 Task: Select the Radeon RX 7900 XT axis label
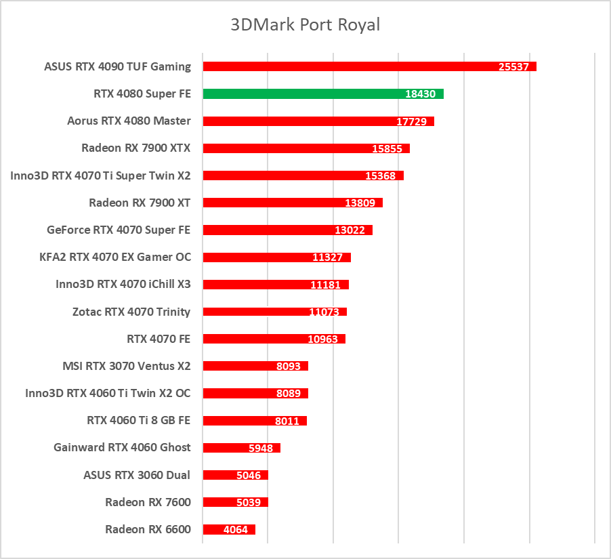[140, 203]
